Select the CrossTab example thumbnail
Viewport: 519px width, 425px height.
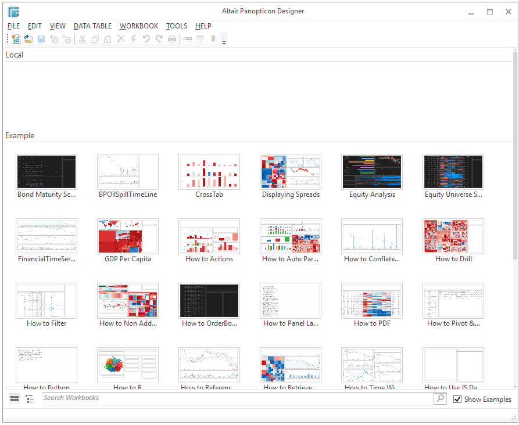pyautogui.click(x=209, y=172)
